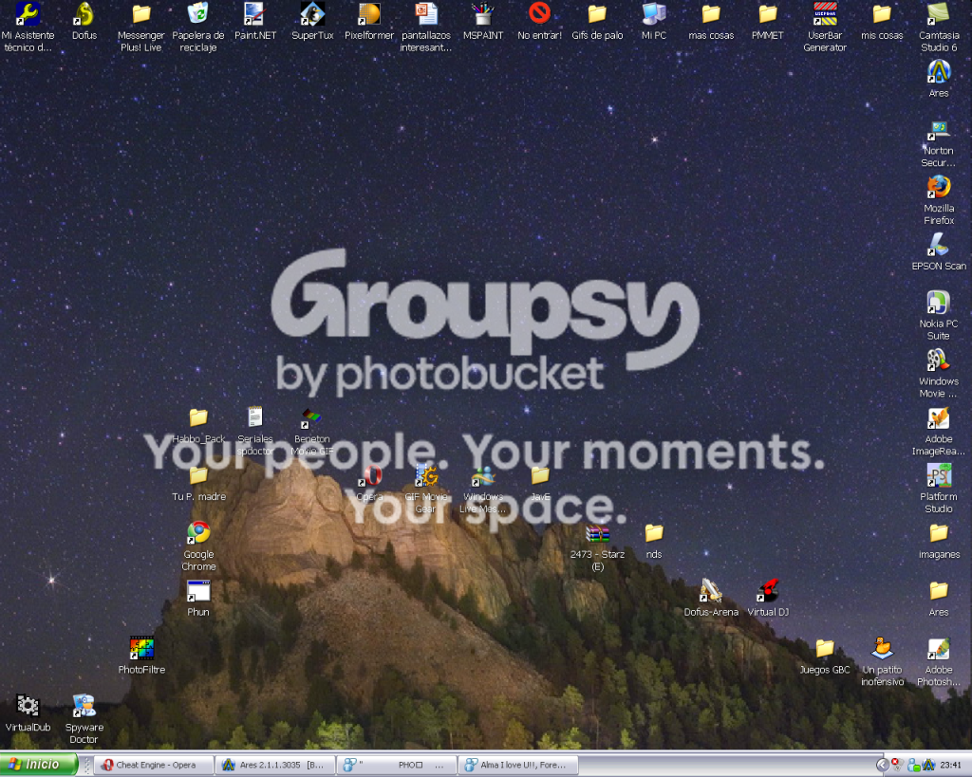
Task: Open Messenger Plus! Live folder
Action: 141,27
